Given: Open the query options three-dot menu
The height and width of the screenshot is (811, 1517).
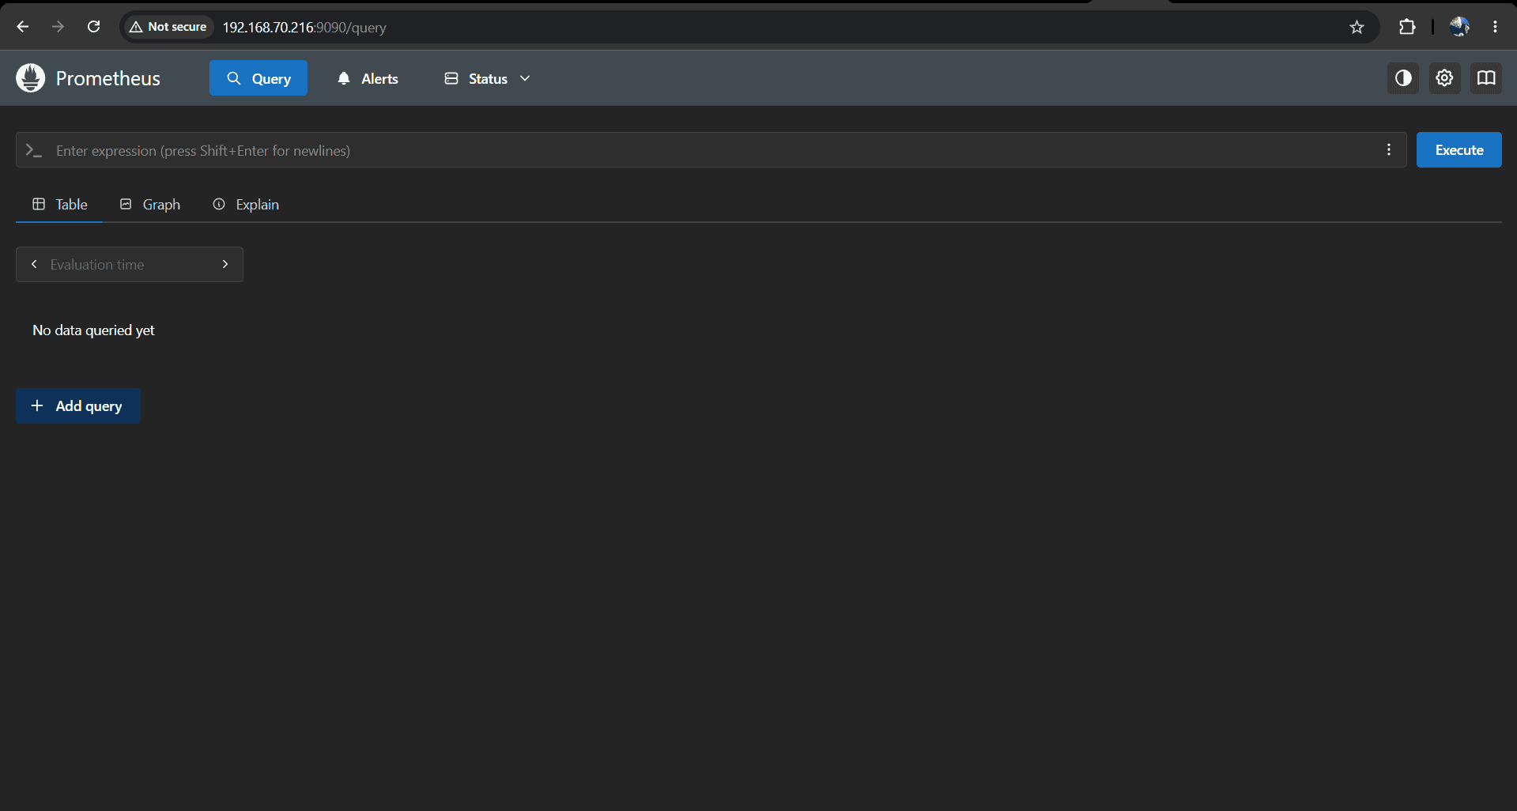Looking at the screenshot, I should click(1389, 150).
